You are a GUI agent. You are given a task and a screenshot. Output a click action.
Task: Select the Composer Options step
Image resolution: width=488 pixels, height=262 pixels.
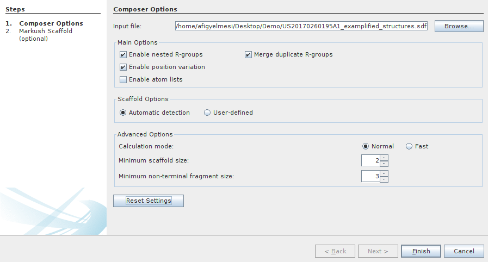(x=51, y=23)
